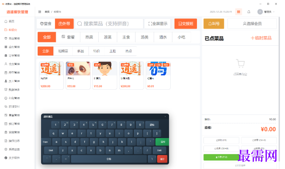The width and height of the screenshot is (285, 169).
Task: Go to 套餐管理 in the sidebar
Action: [x=12, y=115]
